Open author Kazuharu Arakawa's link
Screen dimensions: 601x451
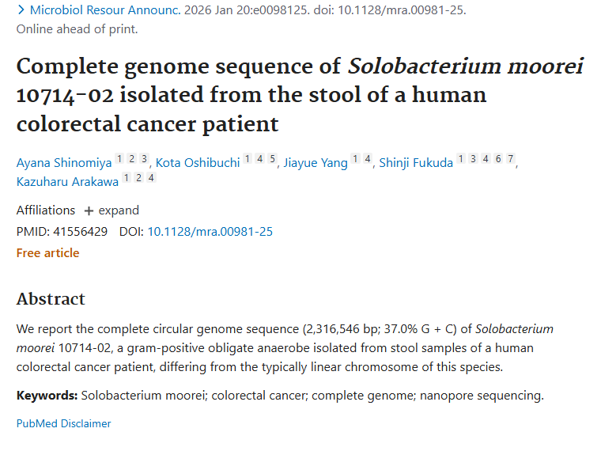pyautogui.click(x=67, y=182)
